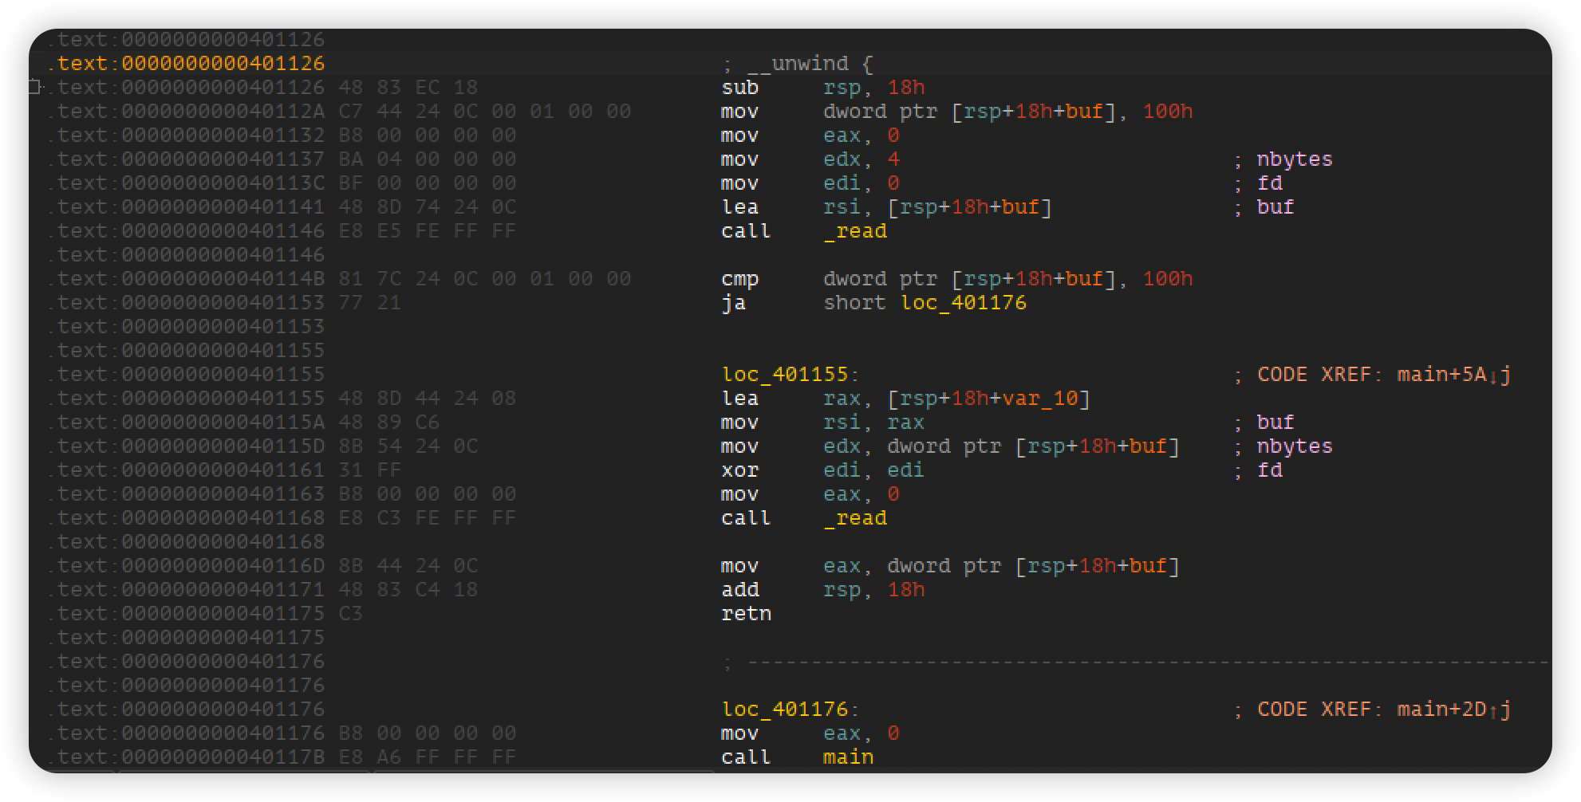
Task: Click '_read' call target at address 401168
Action: click(x=855, y=517)
